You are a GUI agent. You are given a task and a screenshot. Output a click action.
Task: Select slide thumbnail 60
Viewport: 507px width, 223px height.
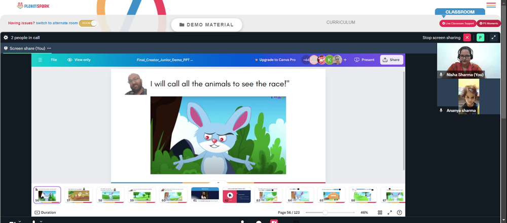173,195
